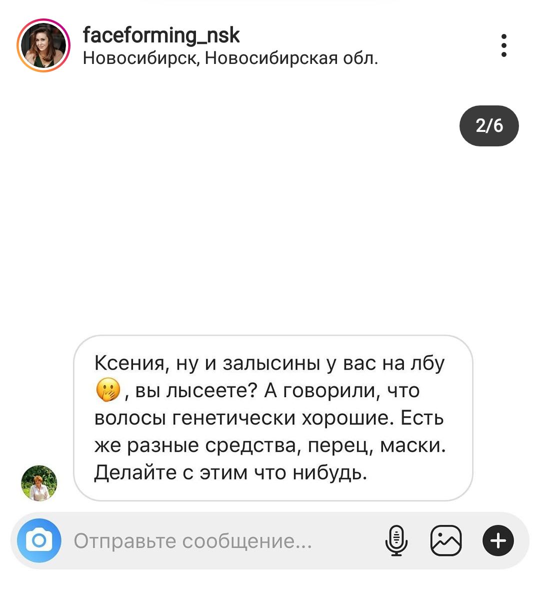Tap the hand-over-mouth emoji in the message
This screenshot has height=602, width=540.
pyautogui.click(x=108, y=390)
